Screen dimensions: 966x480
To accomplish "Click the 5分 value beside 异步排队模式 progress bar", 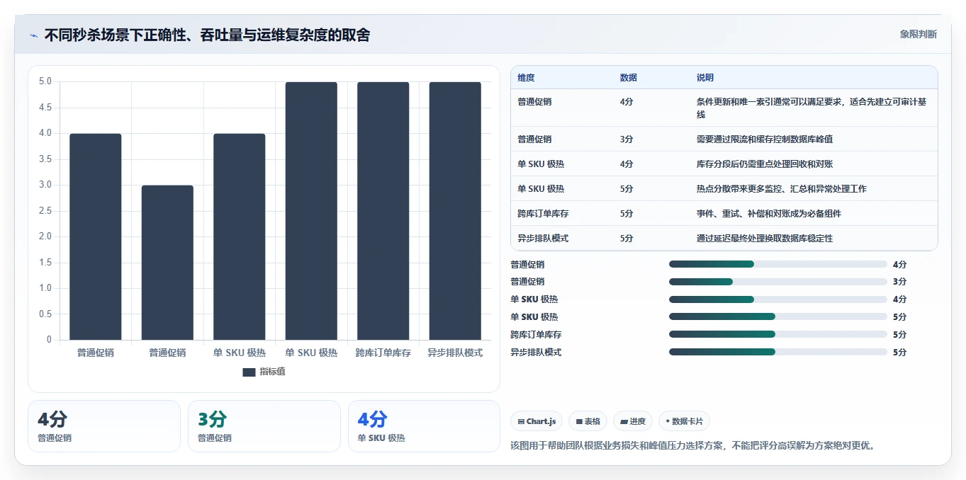I will (899, 352).
